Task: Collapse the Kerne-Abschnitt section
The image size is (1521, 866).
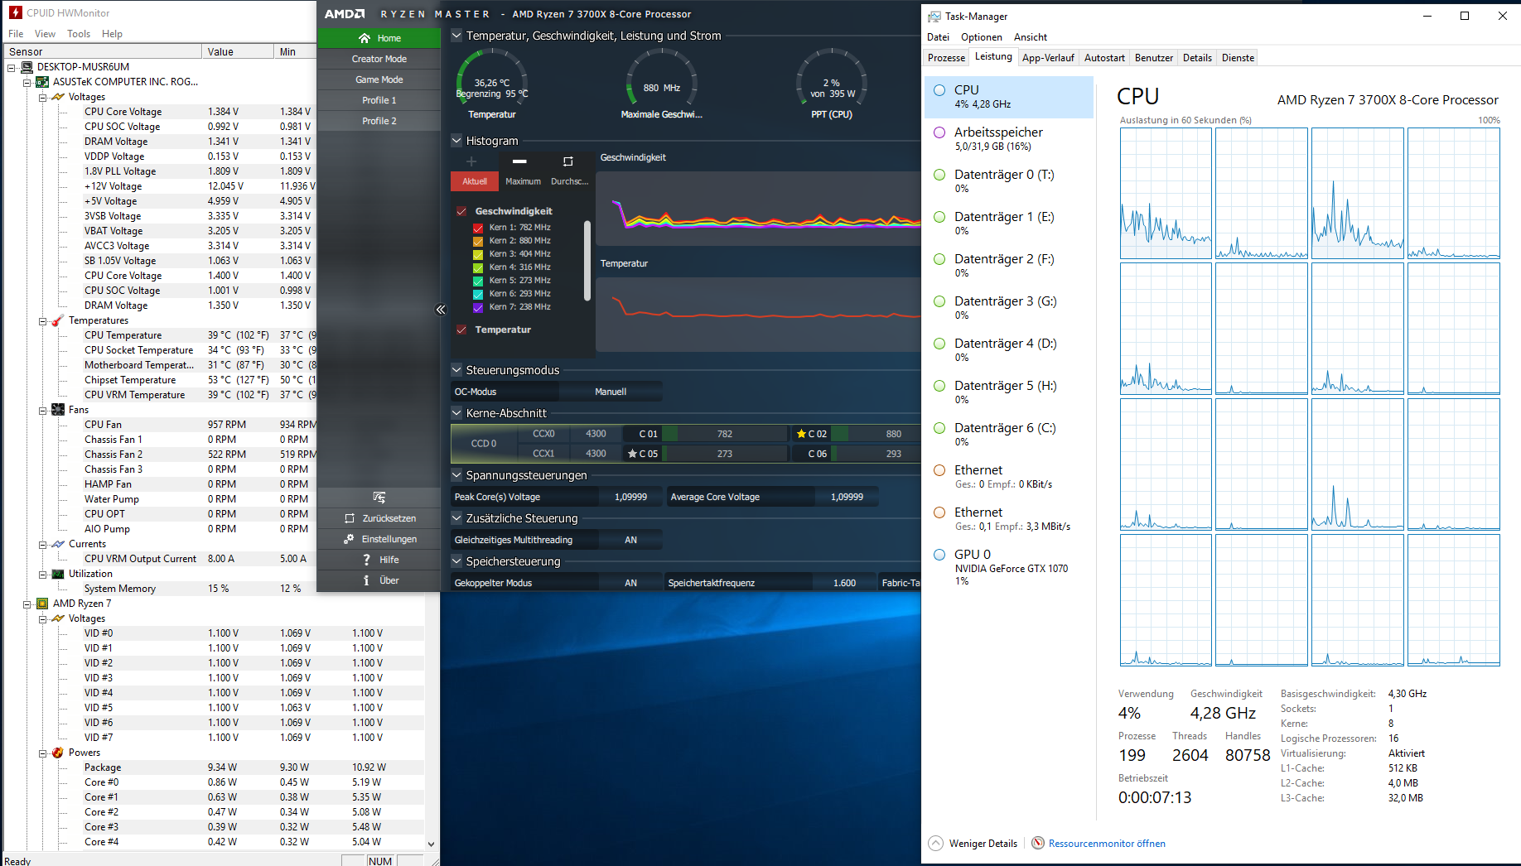Action: click(456, 413)
